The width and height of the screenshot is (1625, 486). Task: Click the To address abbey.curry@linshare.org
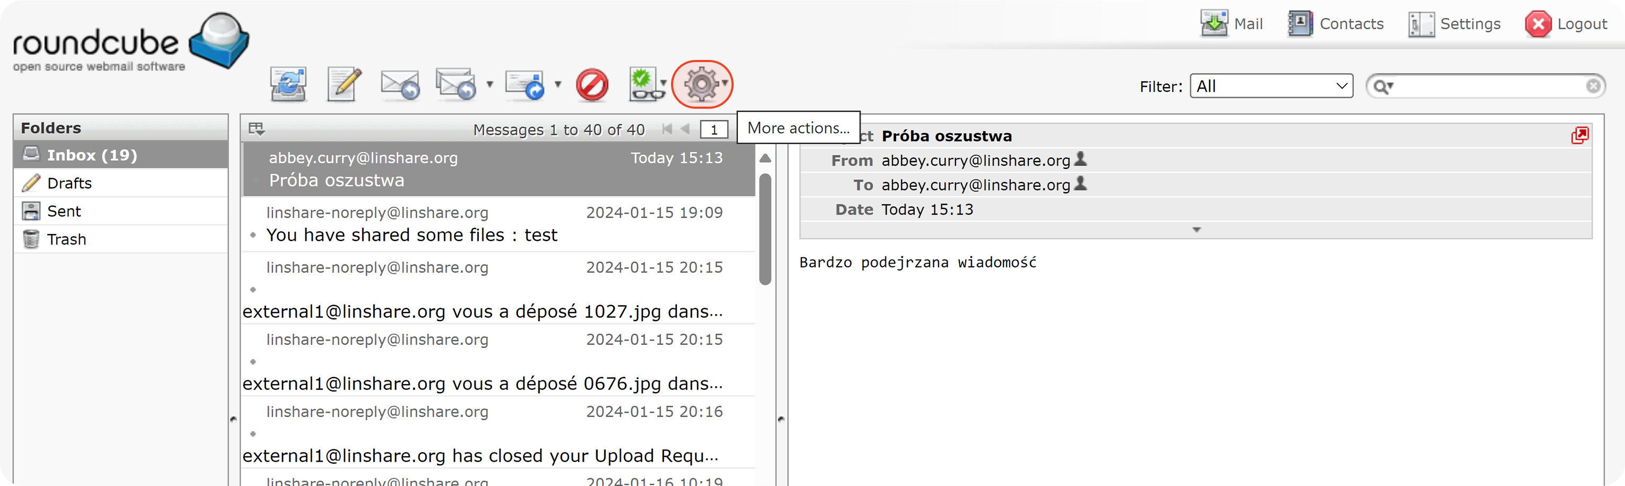click(976, 185)
